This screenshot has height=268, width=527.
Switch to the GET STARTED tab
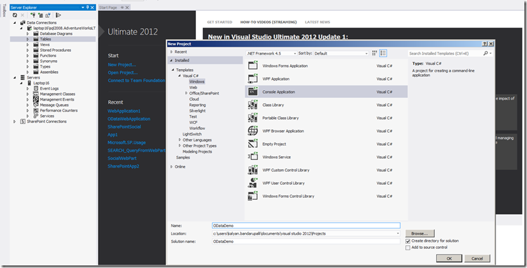pos(220,22)
